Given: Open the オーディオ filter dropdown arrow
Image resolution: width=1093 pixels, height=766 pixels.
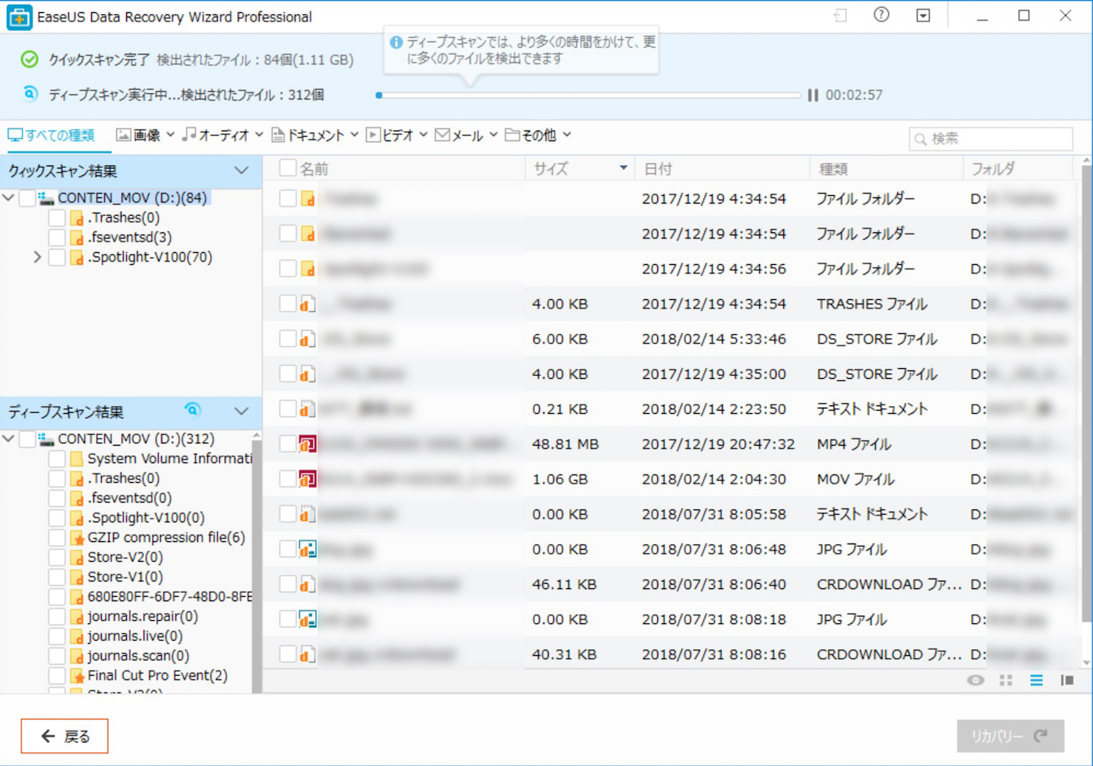Looking at the screenshot, I should coord(259,135).
